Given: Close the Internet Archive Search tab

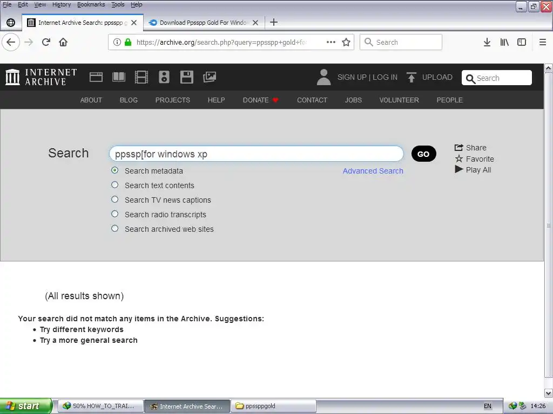Looking at the screenshot, I should (x=134, y=23).
